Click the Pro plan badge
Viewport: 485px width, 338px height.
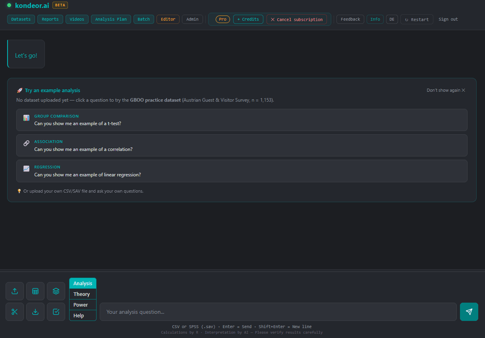pos(223,19)
